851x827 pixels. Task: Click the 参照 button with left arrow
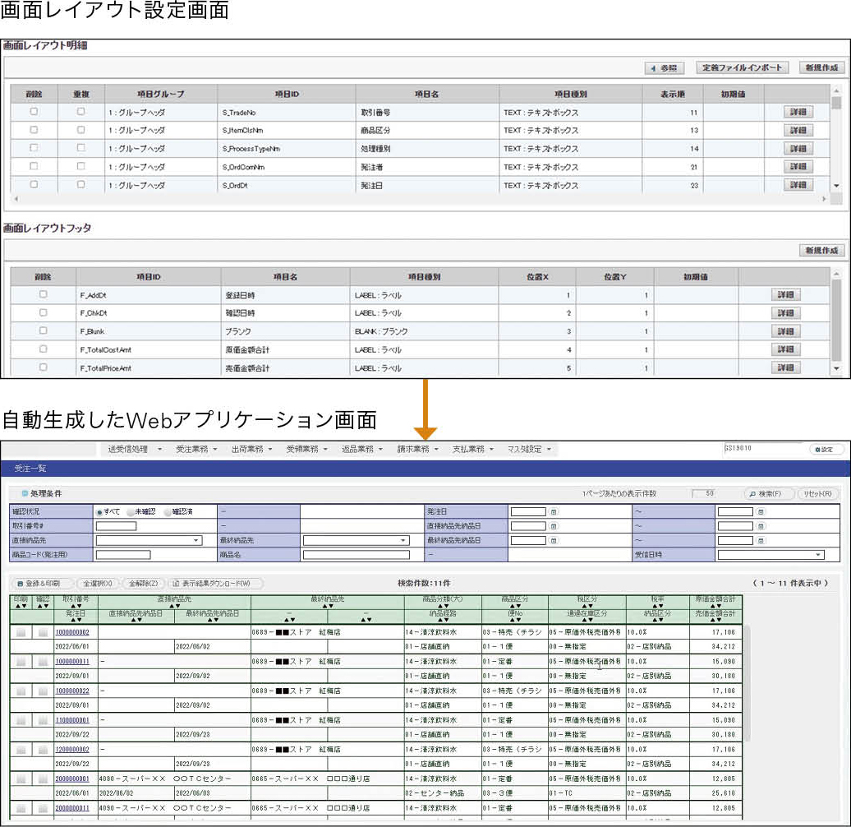(665, 68)
